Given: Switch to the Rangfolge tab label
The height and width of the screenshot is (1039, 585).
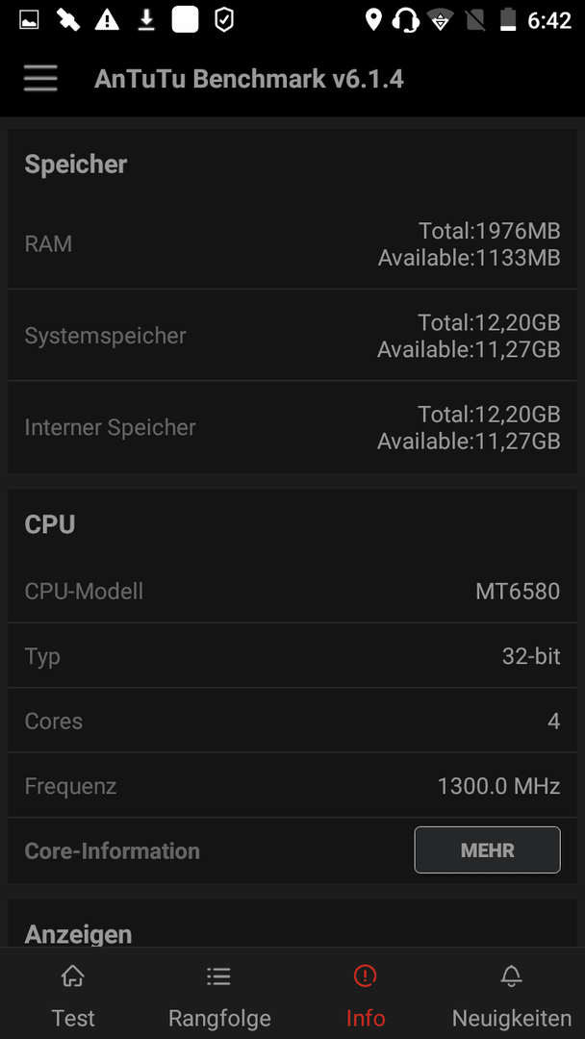Looking at the screenshot, I should [x=219, y=1018].
